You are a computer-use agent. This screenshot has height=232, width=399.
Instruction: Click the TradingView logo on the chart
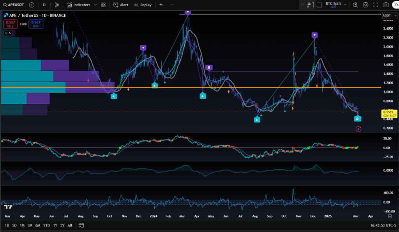pos(8,207)
